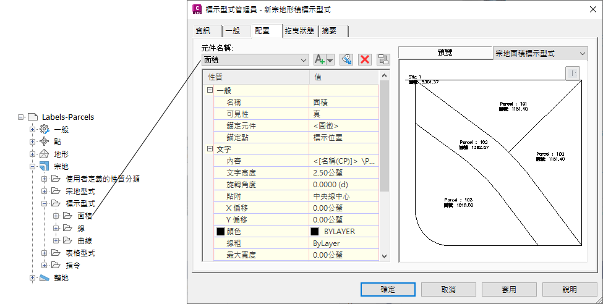Open the 宗地面積標示型式 preview dropdown

541,53
